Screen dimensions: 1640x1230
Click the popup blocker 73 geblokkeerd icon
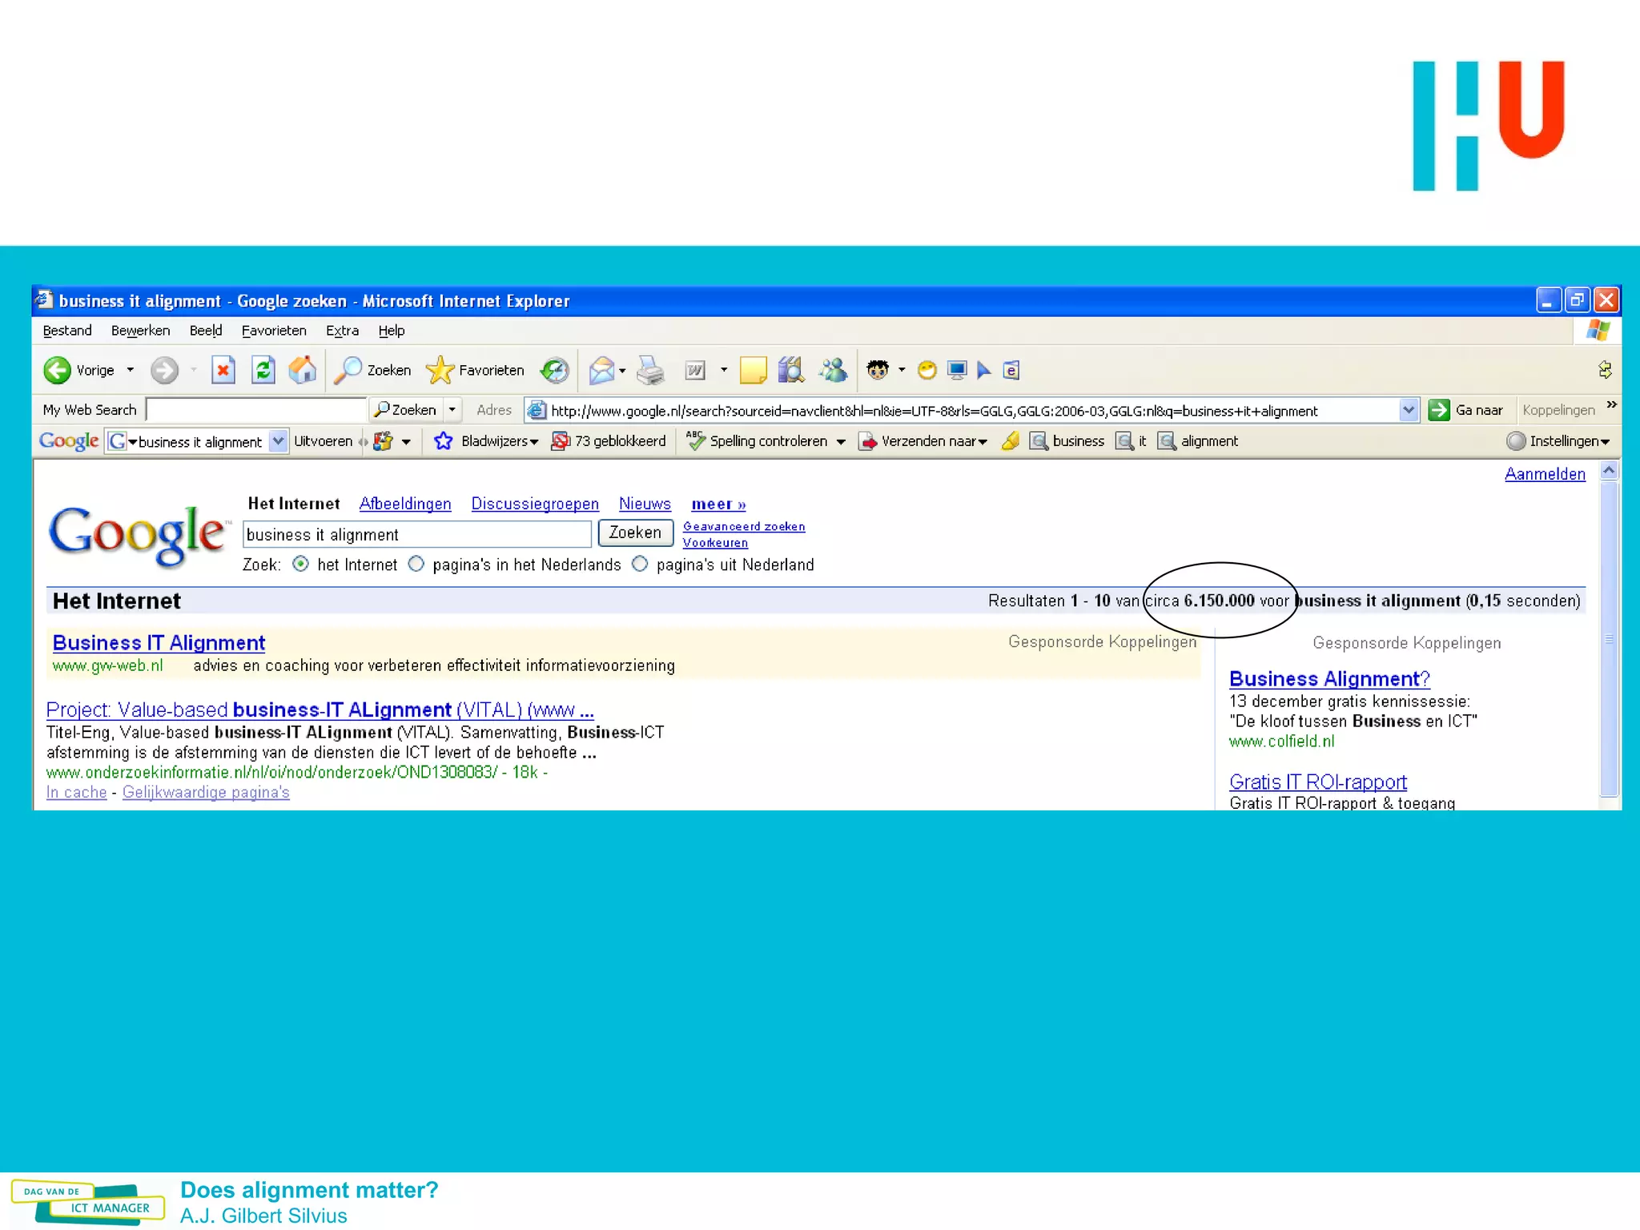(561, 441)
